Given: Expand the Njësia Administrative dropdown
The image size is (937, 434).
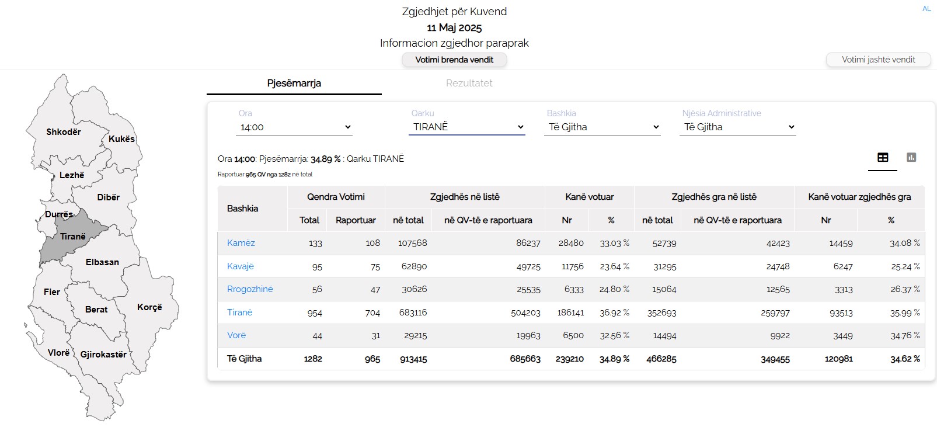Looking at the screenshot, I should (x=737, y=127).
